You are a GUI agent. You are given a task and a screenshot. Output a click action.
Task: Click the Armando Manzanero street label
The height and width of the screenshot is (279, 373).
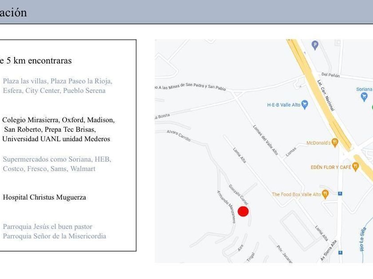coord(226,207)
